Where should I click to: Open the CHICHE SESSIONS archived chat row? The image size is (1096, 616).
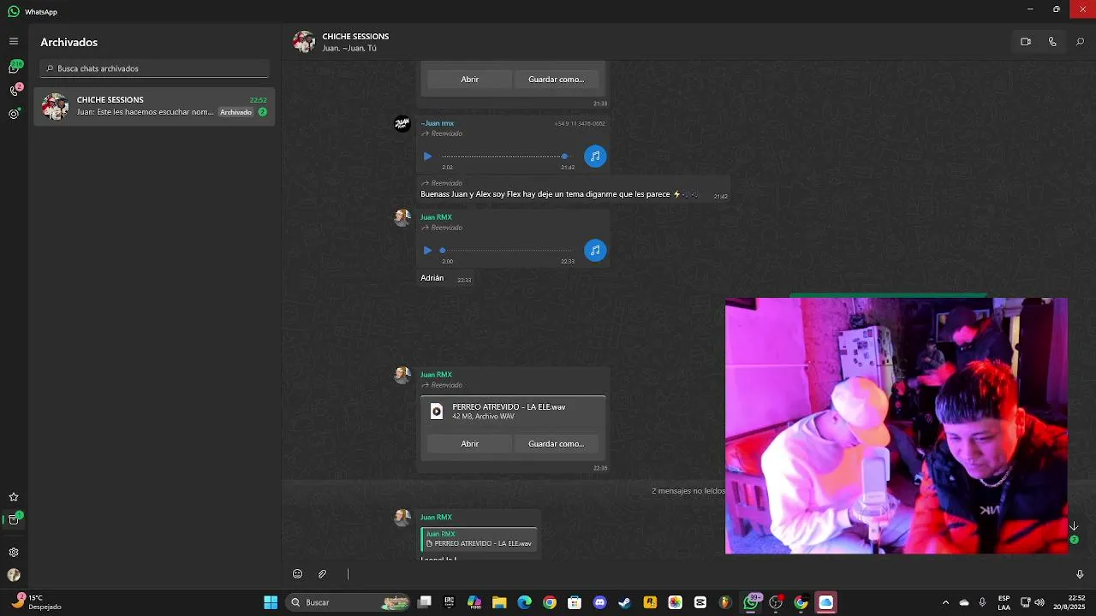point(154,106)
